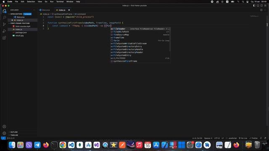
Task: Open the Terminal menu
Action: pos(60,2)
